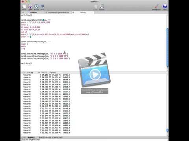
Task: Click the minibuffer message at the window bottom
Action: pyautogui.click(x=30, y=140)
